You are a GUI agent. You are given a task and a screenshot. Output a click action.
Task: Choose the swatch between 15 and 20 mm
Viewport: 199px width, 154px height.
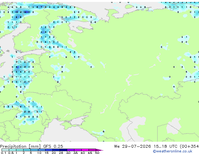(x=49, y=150)
